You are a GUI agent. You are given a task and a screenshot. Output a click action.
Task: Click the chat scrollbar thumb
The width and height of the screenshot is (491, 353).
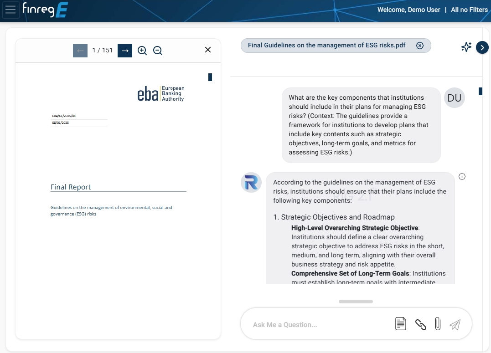481,91
